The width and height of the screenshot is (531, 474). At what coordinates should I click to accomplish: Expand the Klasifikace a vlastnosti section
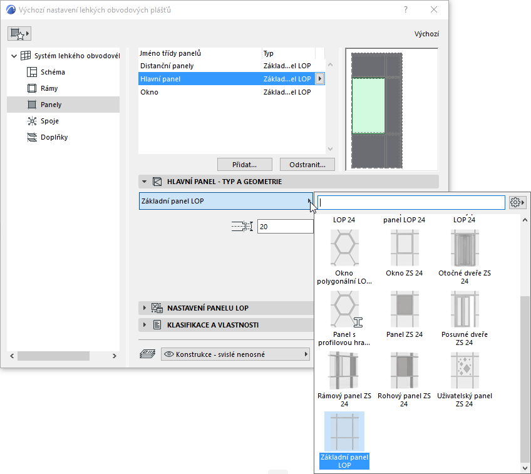pyautogui.click(x=144, y=325)
